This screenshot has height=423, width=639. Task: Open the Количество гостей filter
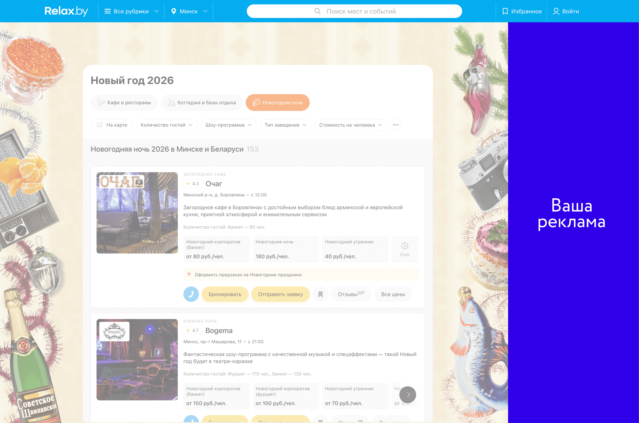[167, 125]
